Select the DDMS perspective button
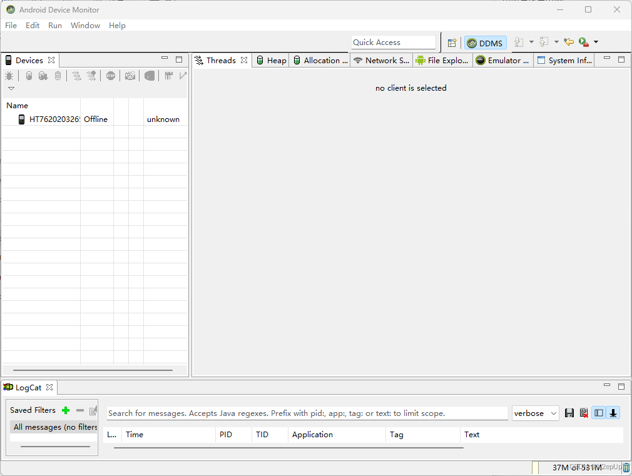Screen dimensions: 632x476 pos(486,43)
